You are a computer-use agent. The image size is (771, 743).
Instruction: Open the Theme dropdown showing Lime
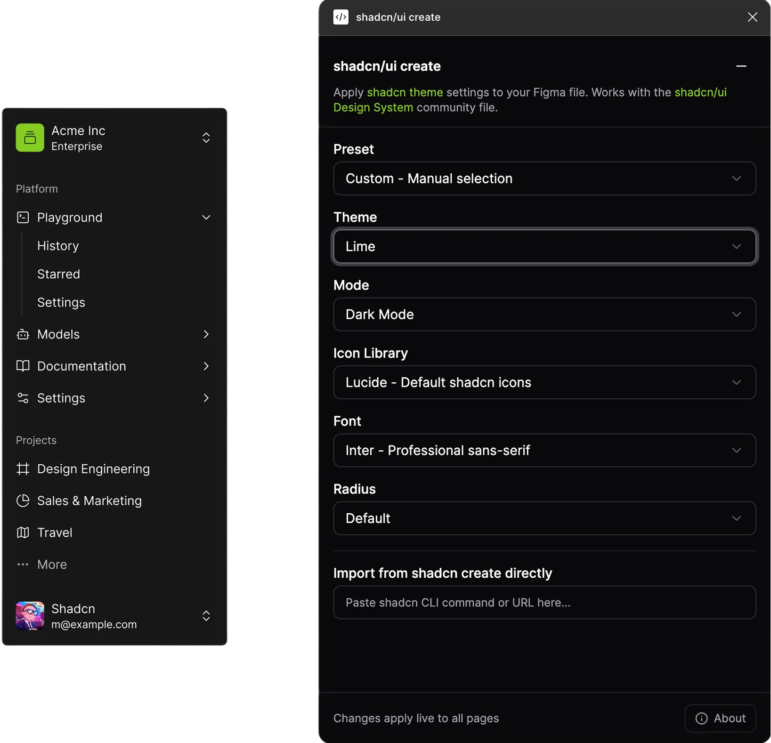[x=544, y=246]
